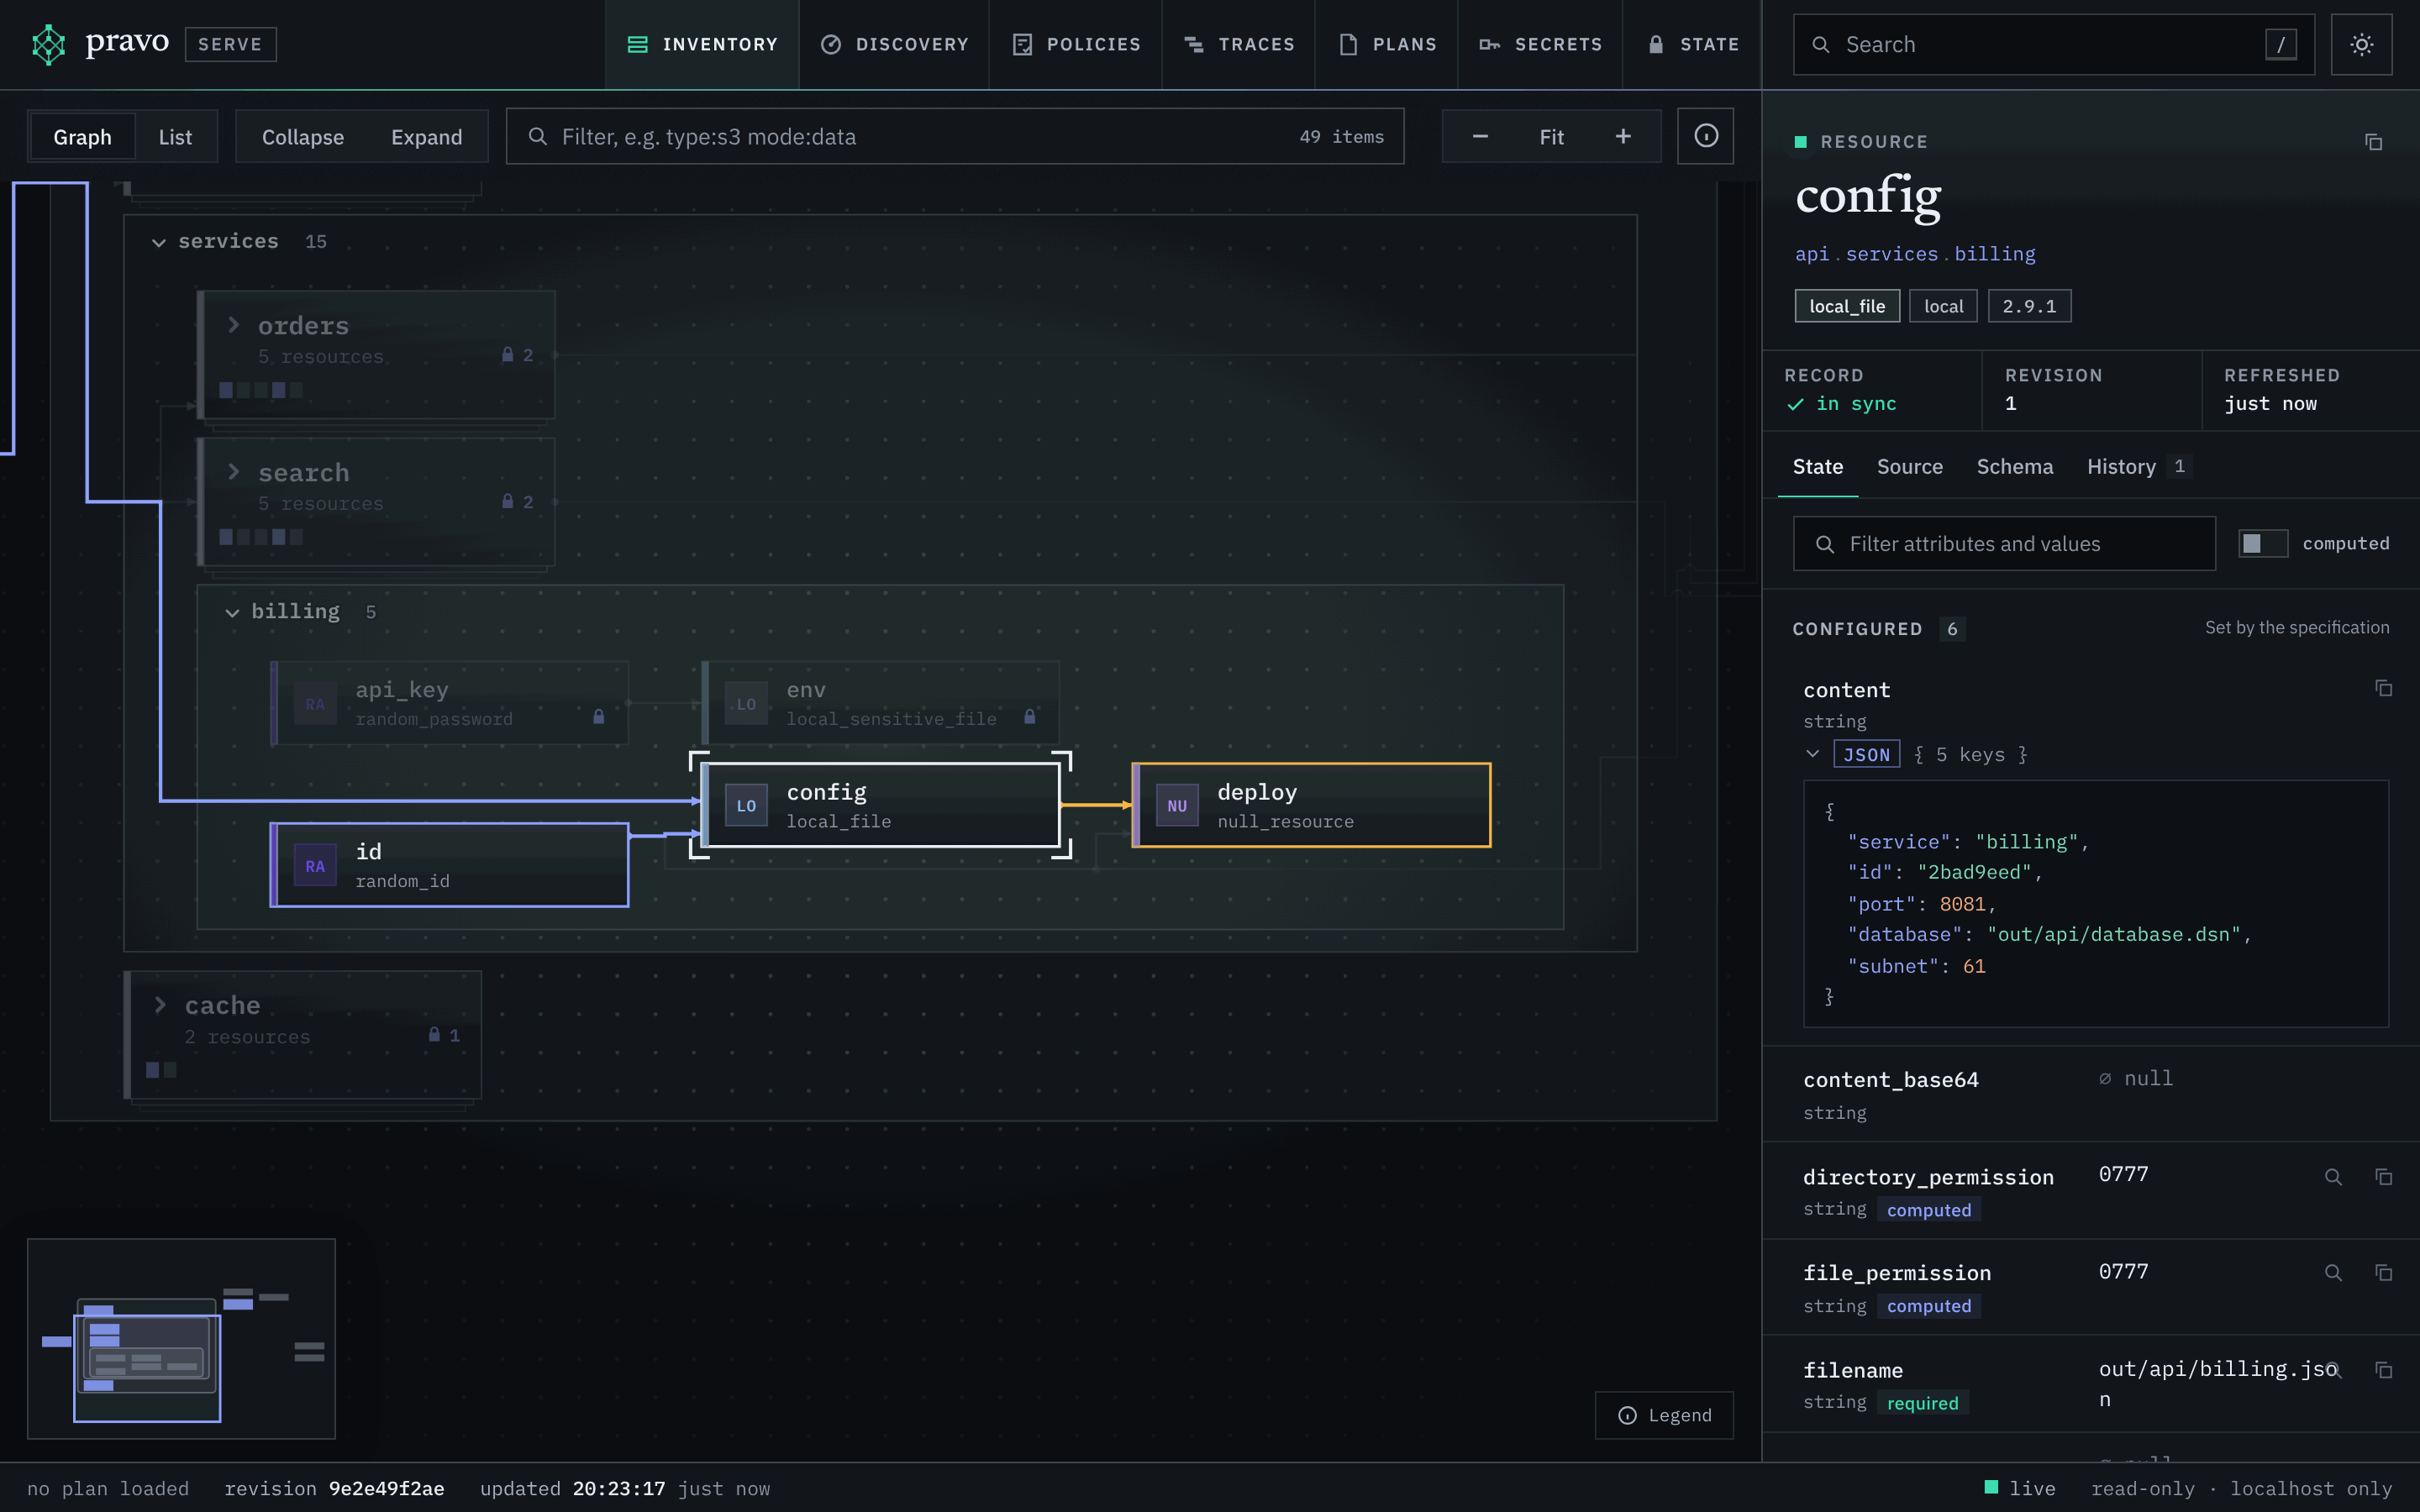Focus the global Search field
The image size is (2420, 1512).
pyautogui.click(x=2053, y=44)
